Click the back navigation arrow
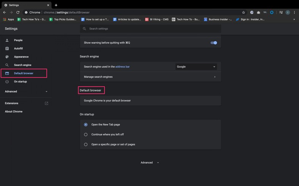The width and height of the screenshot is (299, 186). click(5, 12)
